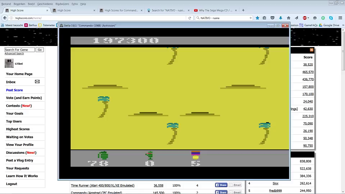Open Your Home Page link

pyautogui.click(x=19, y=74)
